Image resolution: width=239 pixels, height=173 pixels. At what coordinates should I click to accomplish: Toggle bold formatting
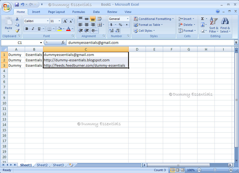[x=27, y=29]
